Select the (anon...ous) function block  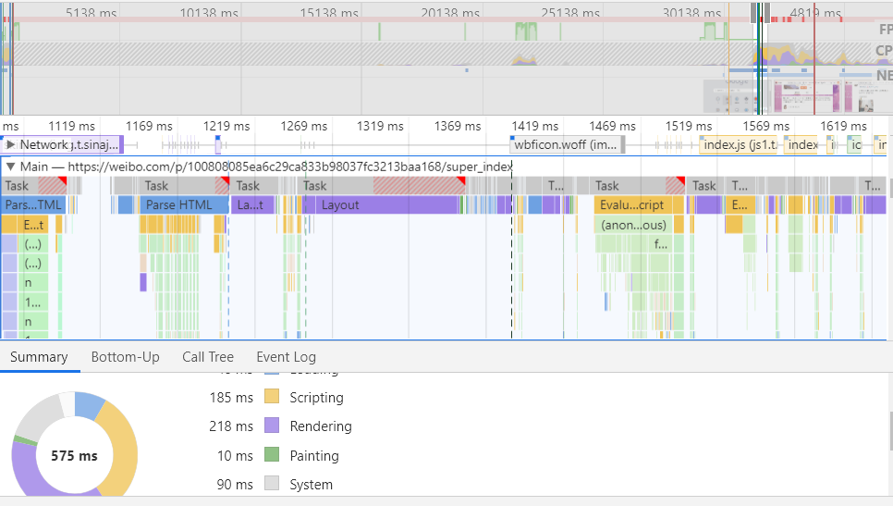[634, 225]
